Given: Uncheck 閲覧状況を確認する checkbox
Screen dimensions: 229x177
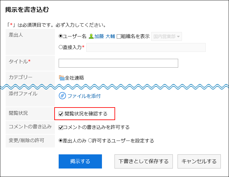Looking at the screenshot, I should click(x=61, y=114).
